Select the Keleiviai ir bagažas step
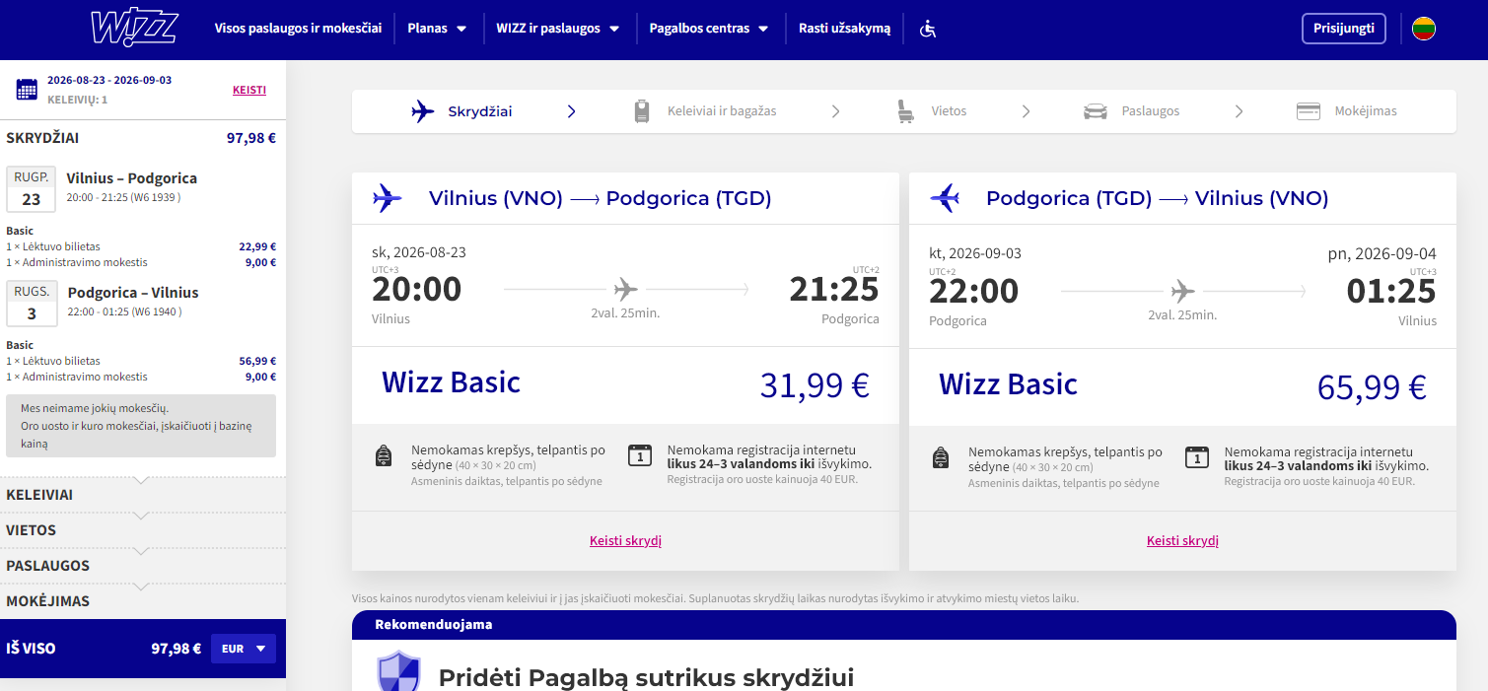The image size is (1488, 691). (x=704, y=111)
